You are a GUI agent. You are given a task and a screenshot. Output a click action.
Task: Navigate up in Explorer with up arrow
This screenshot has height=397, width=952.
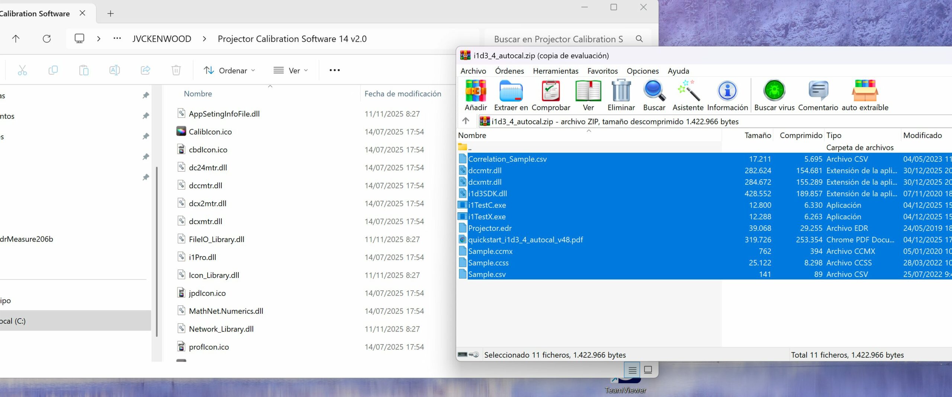click(16, 39)
